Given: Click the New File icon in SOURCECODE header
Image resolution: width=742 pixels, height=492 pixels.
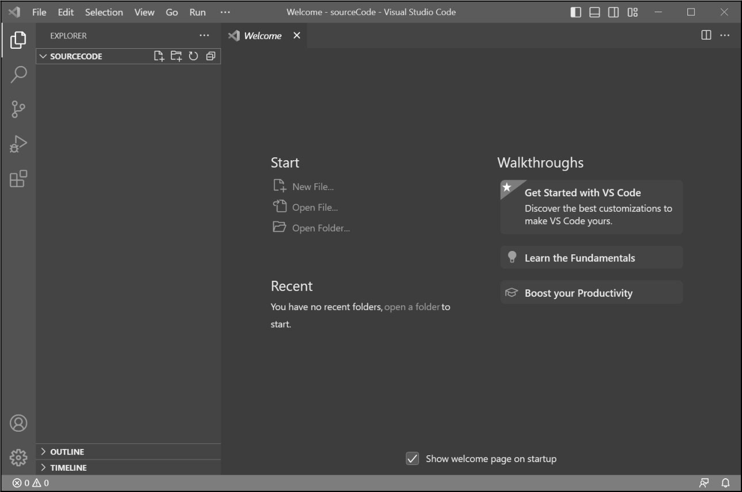Looking at the screenshot, I should [159, 56].
